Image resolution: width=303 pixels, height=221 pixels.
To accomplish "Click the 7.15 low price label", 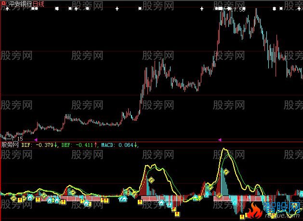I will pos(17,139).
